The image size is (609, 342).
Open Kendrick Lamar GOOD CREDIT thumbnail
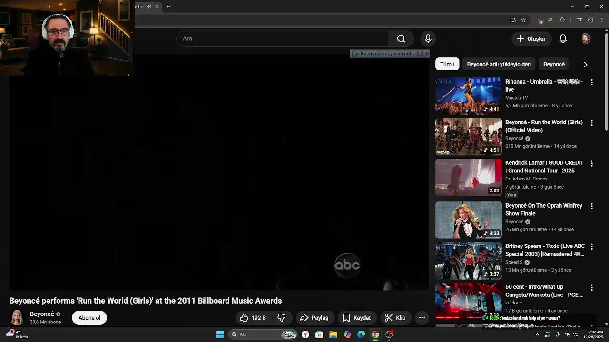[x=469, y=177]
